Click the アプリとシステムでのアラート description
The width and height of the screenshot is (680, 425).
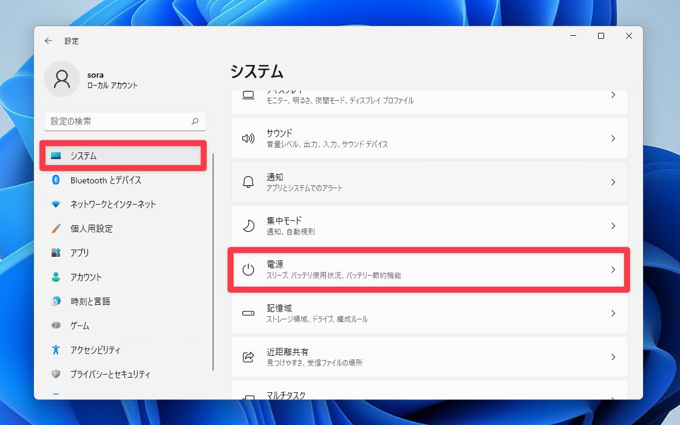coord(304,188)
